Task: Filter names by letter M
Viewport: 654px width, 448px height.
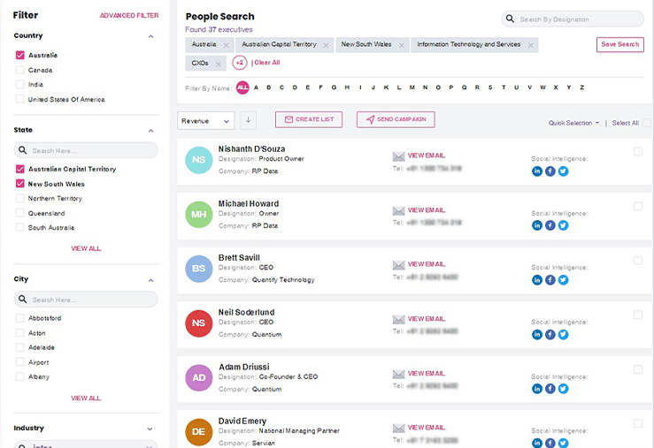Action: [x=412, y=87]
